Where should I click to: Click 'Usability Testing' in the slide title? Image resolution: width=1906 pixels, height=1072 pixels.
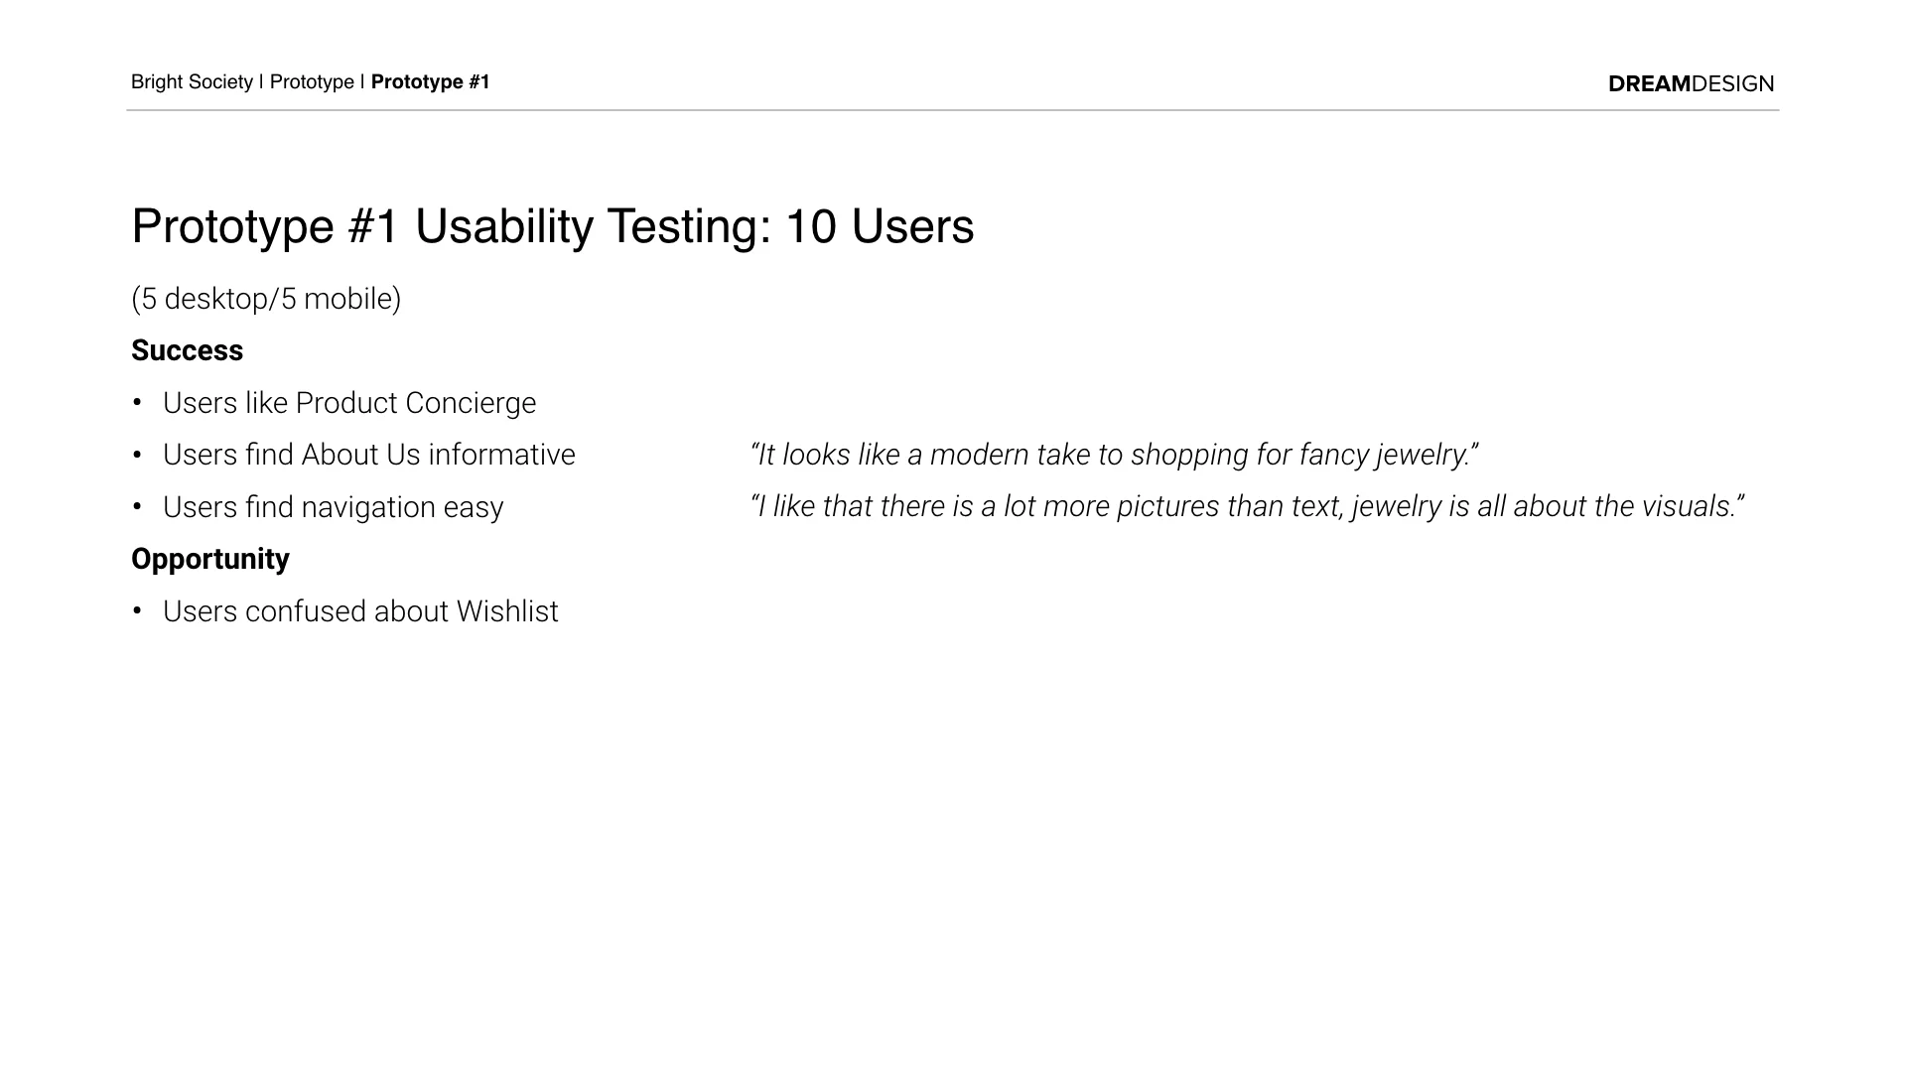(x=593, y=226)
